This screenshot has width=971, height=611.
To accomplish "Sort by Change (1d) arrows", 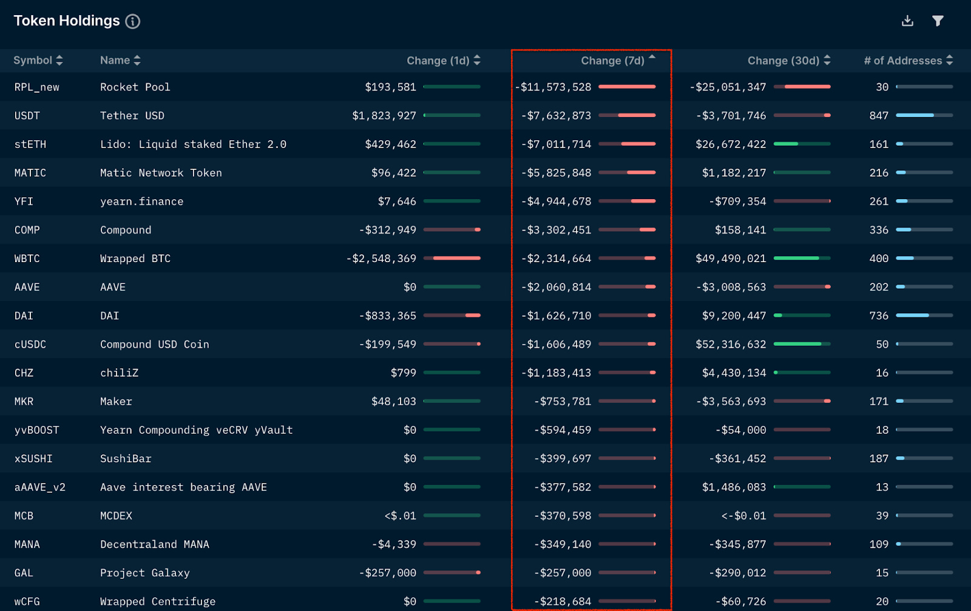I will 477,60.
